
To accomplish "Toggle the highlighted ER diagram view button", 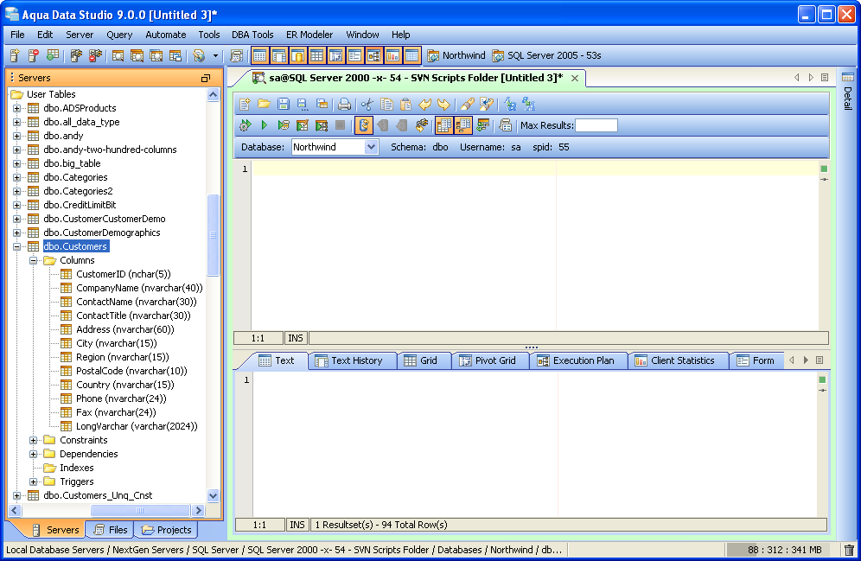I will [x=374, y=55].
